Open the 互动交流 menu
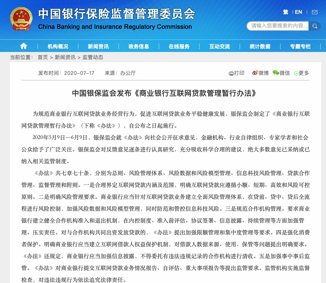The width and height of the screenshot is (326, 283). pos(220,47)
